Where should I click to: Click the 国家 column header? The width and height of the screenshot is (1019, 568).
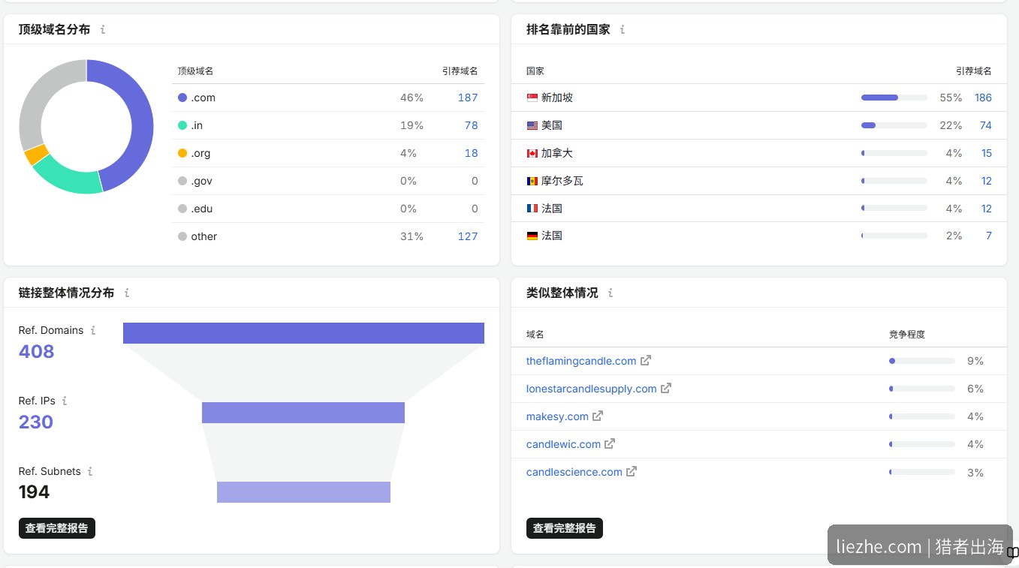[x=535, y=71]
